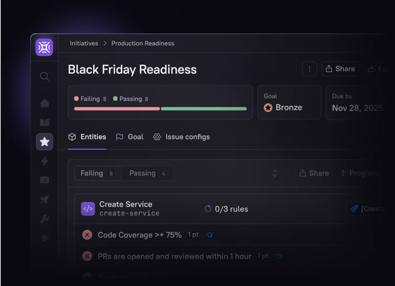Image resolution: width=395 pixels, height=286 pixels.
Task: Open the rocket icon in sidebar
Action: pyautogui.click(x=44, y=200)
